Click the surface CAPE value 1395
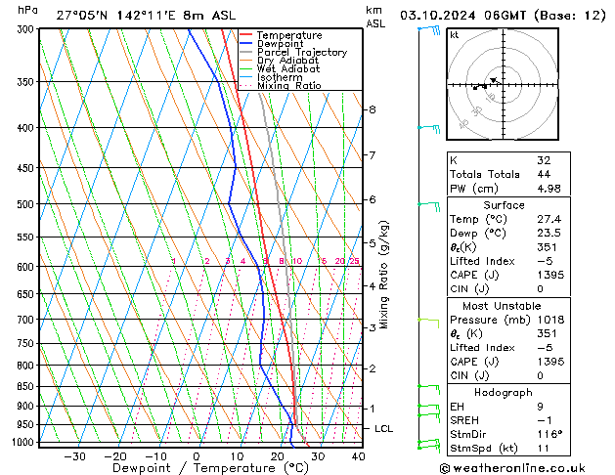This screenshot has height=475, width=615. click(550, 275)
